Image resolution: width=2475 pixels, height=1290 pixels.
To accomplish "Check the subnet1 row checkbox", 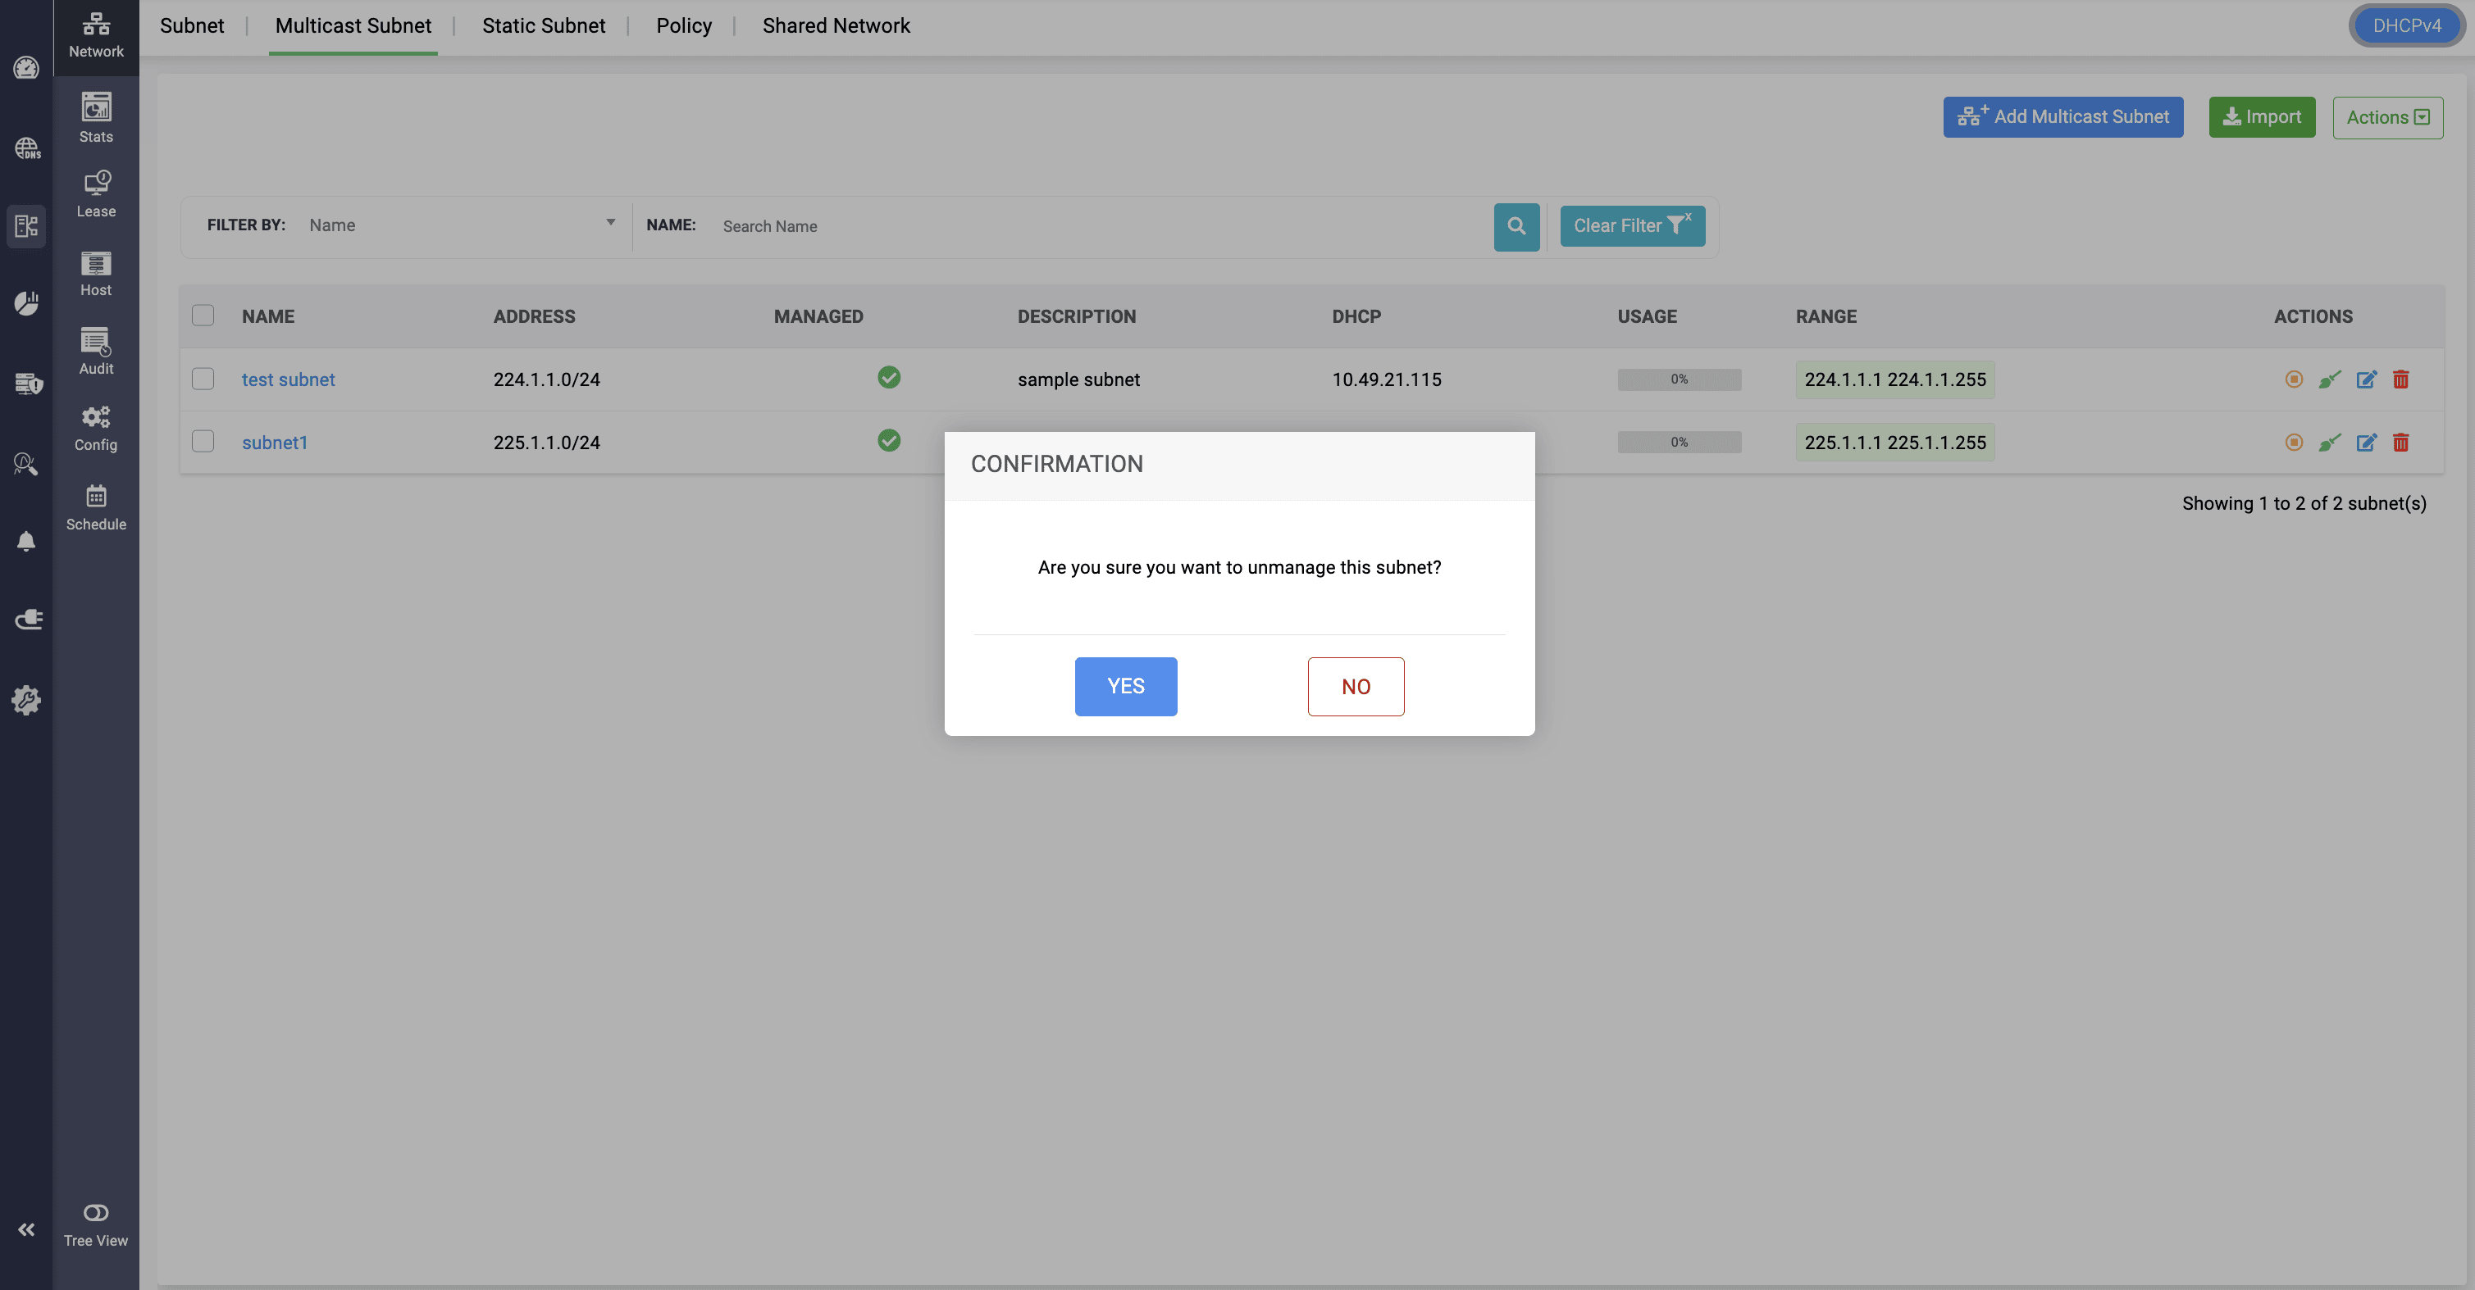I will [203, 442].
